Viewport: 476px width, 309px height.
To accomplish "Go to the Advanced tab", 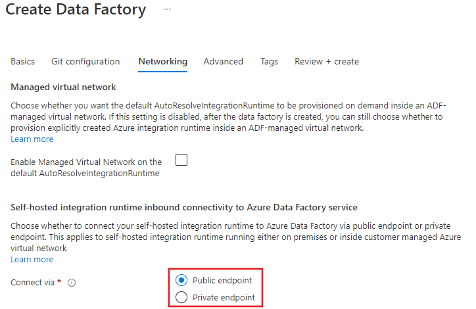I will click(x=223, y=61).
